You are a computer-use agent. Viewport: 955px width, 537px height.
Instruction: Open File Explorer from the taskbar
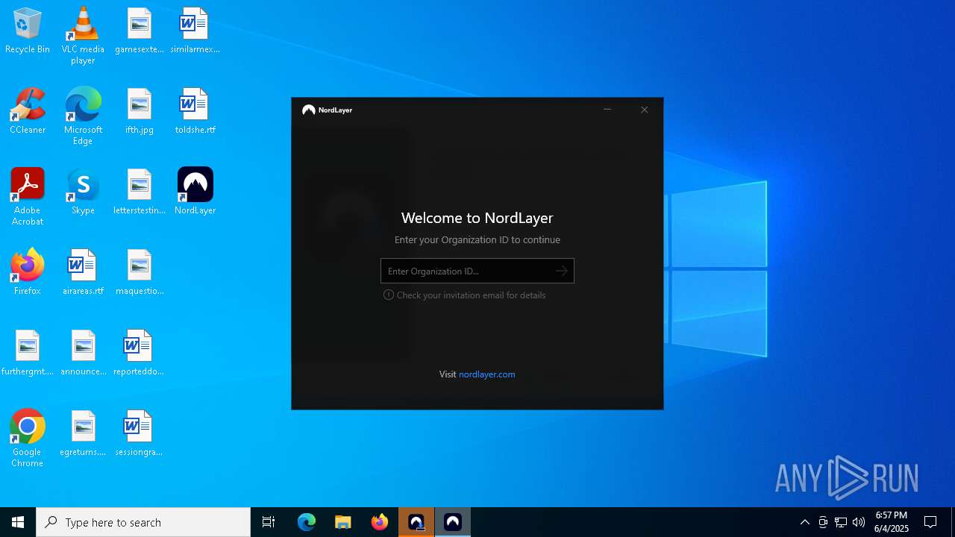(343, 522)
